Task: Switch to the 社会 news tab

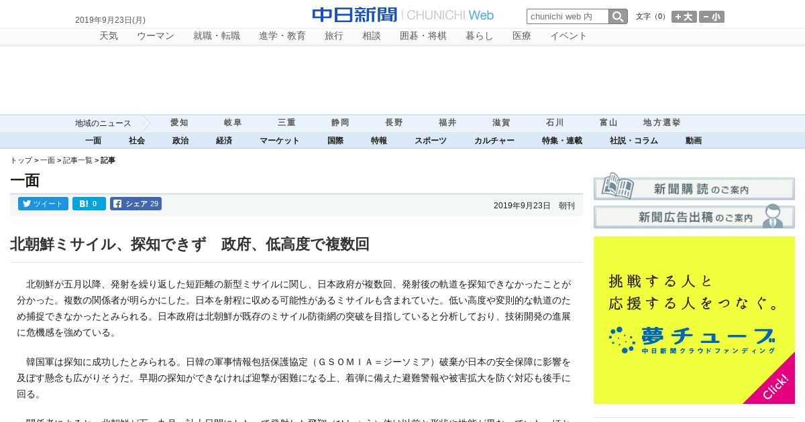Action: [137, 141]
